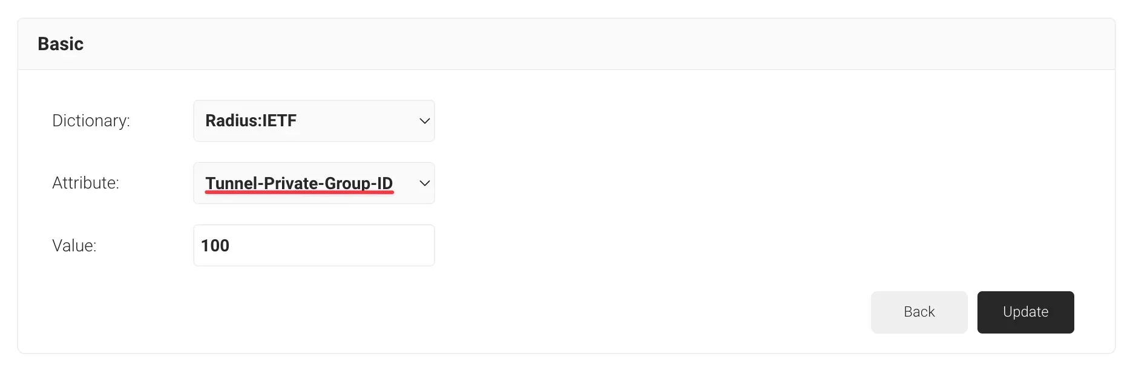1133x371 pixels.
Task: Click the Basic section heading
Action: [61, 44]
